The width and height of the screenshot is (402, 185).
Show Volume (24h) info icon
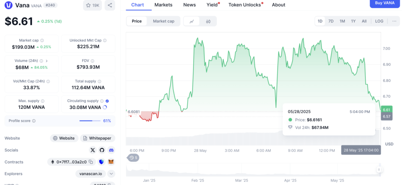tap(41, 61)
